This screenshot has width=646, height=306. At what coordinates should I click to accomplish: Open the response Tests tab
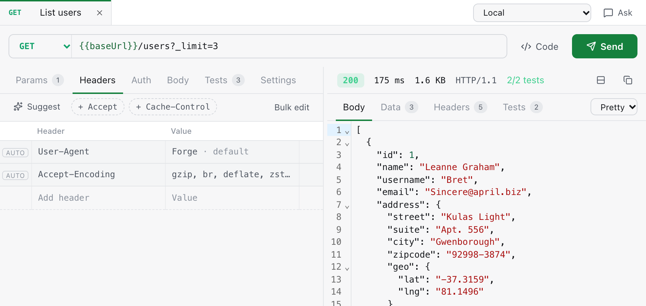click(523, 107)
